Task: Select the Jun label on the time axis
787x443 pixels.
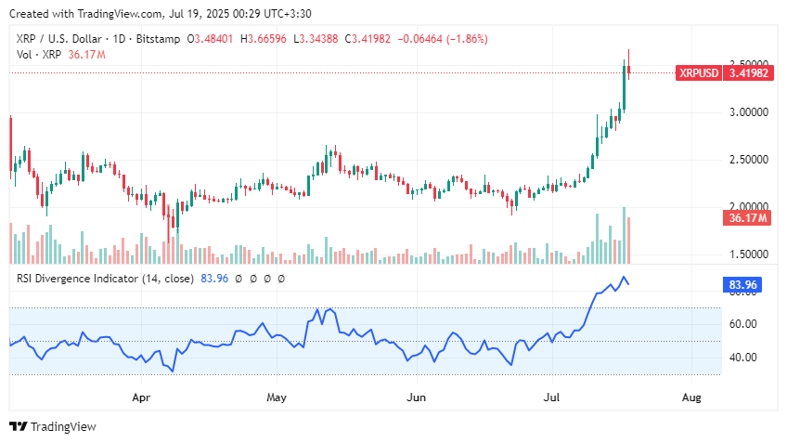Action: [417, 396]
